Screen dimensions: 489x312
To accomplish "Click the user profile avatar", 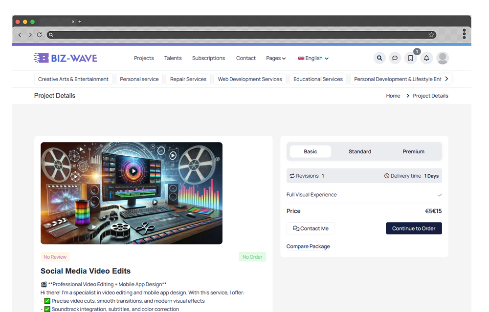I will pos(443,58).
